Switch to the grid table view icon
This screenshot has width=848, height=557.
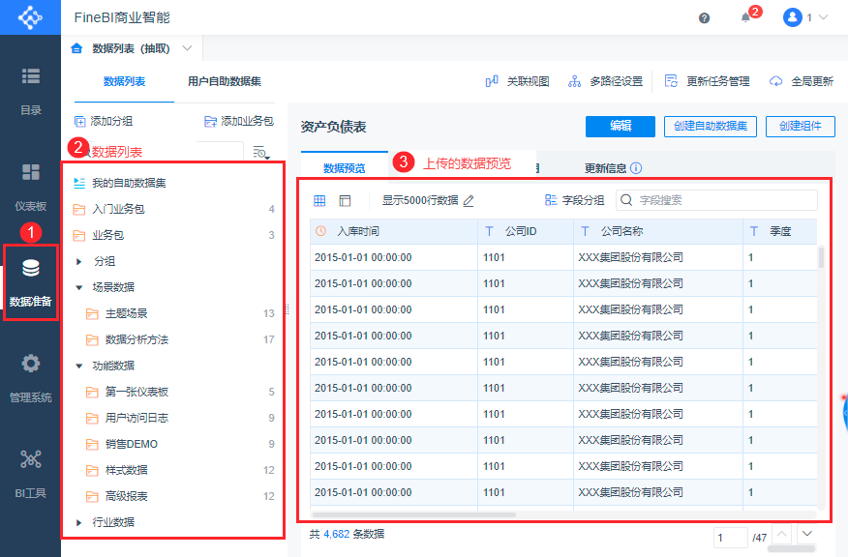point(319,201)
